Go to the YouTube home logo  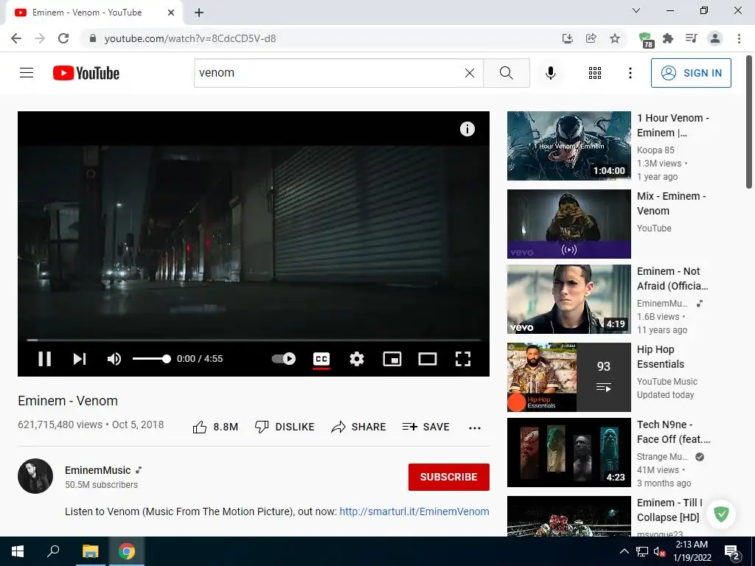tap(86, 73)
